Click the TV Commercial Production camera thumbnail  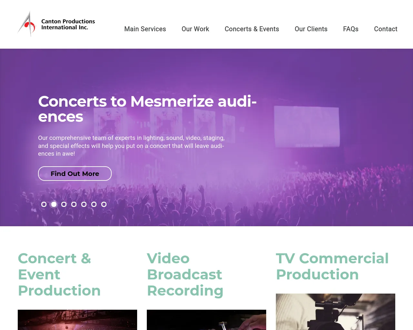pos(336,312)
